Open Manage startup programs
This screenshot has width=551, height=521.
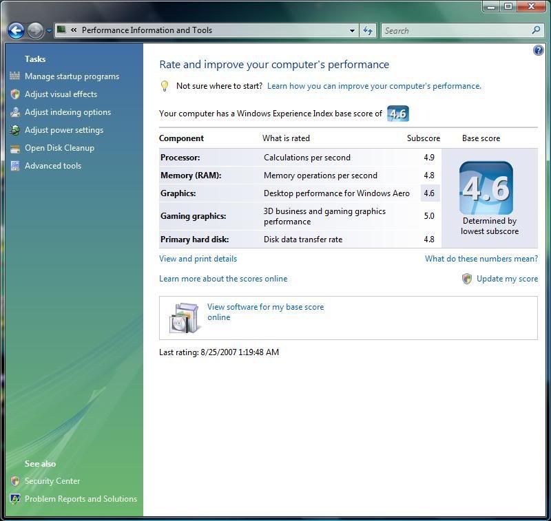click(72, 76)
